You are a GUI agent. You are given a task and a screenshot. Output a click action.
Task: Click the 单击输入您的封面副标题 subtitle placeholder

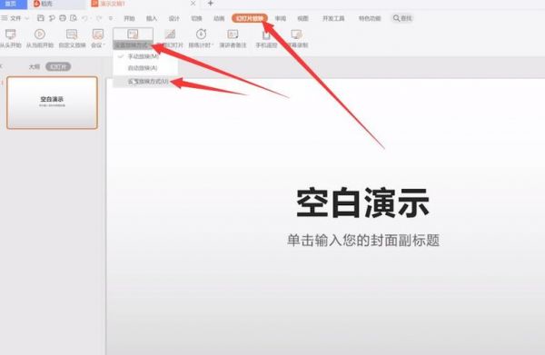pyautogui.click(x=363, y=241)
